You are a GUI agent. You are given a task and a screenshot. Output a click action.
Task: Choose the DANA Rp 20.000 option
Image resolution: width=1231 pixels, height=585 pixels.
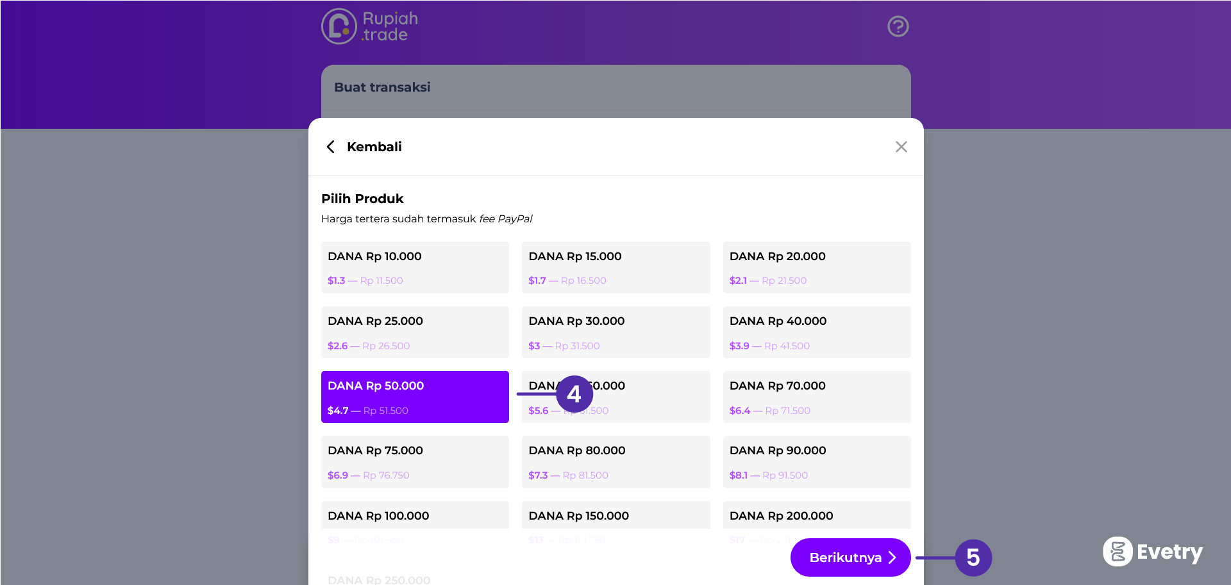coord(816,267)
